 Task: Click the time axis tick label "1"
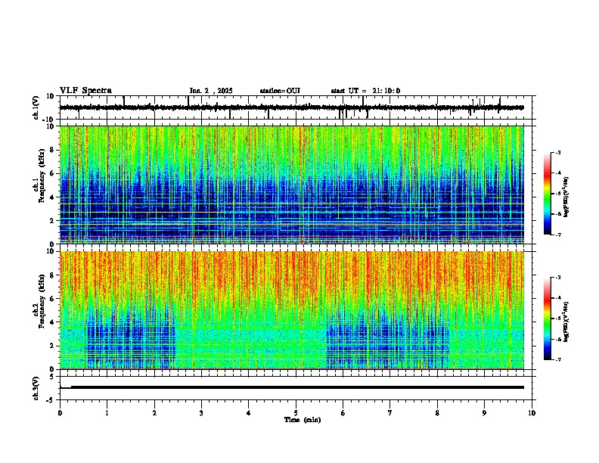[107, 413]
